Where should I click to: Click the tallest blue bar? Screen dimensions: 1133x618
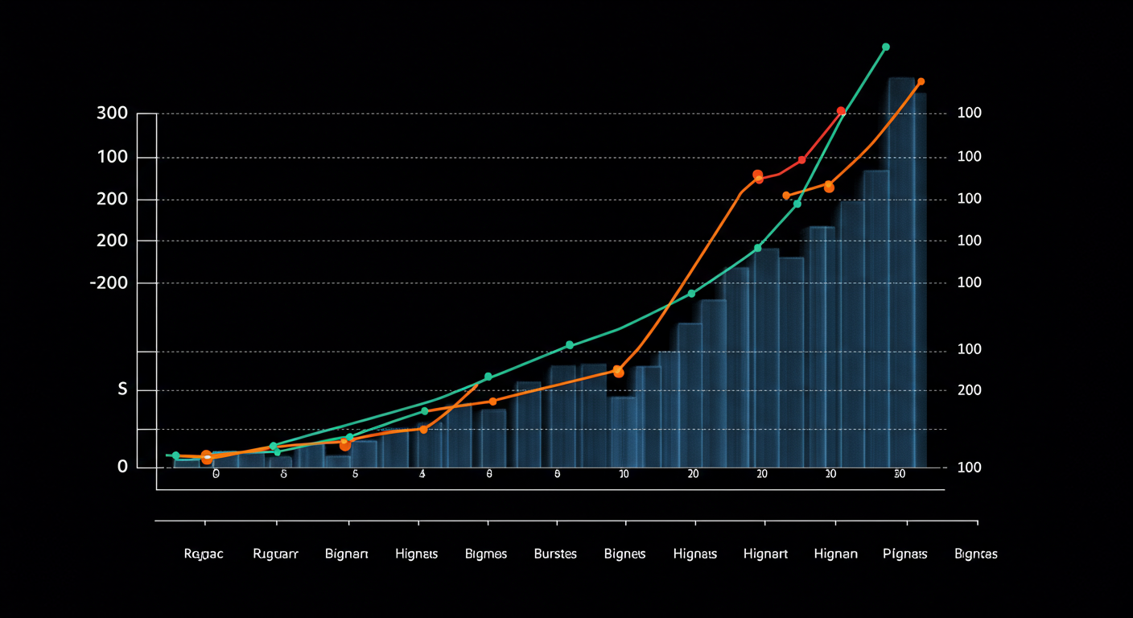tap(901, 274)
